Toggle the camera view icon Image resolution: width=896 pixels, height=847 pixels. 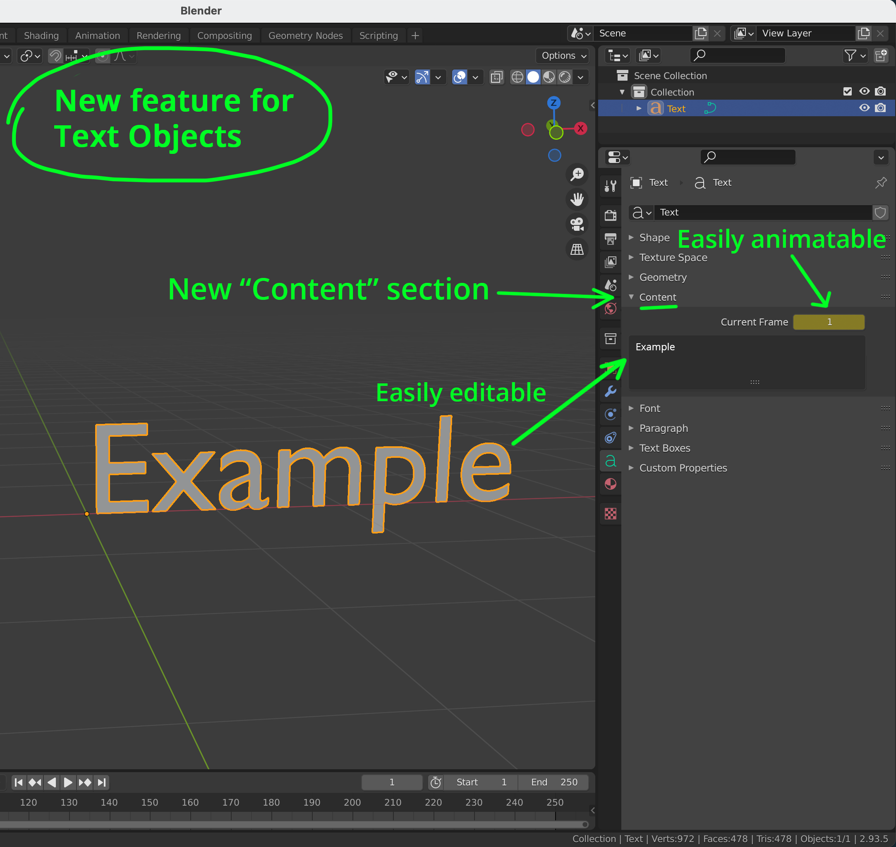pos(577,224)
